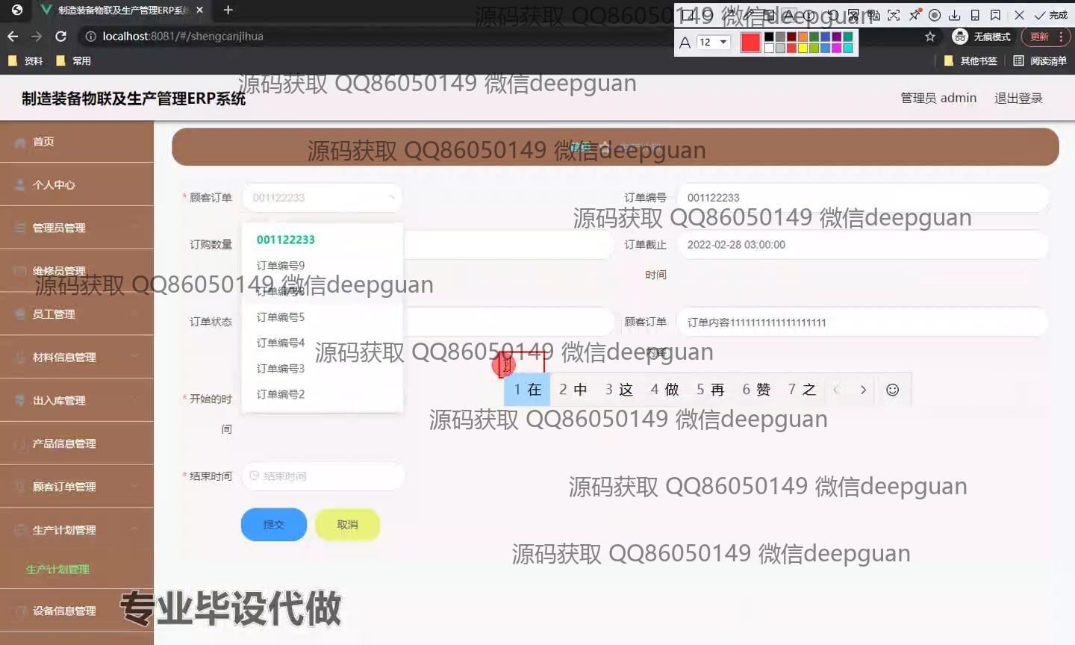Screen dimensions: 1075x645
Task: Select the rectangle annotation tool
Action: pyautogui.click(x=688, y=15)
